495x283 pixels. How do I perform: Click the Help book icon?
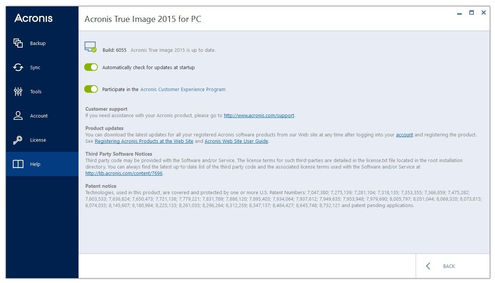[18, 164]
